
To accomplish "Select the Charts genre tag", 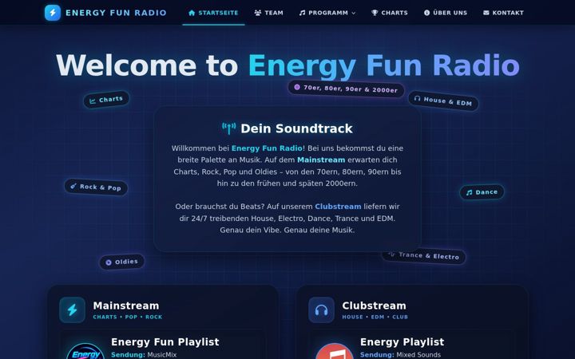I will point(106,100).
